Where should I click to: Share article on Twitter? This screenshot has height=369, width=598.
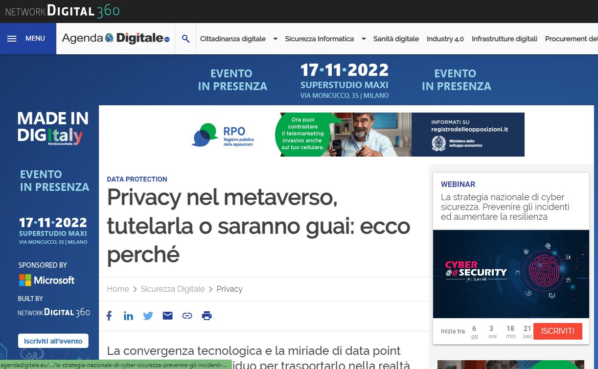coord(148,316)
